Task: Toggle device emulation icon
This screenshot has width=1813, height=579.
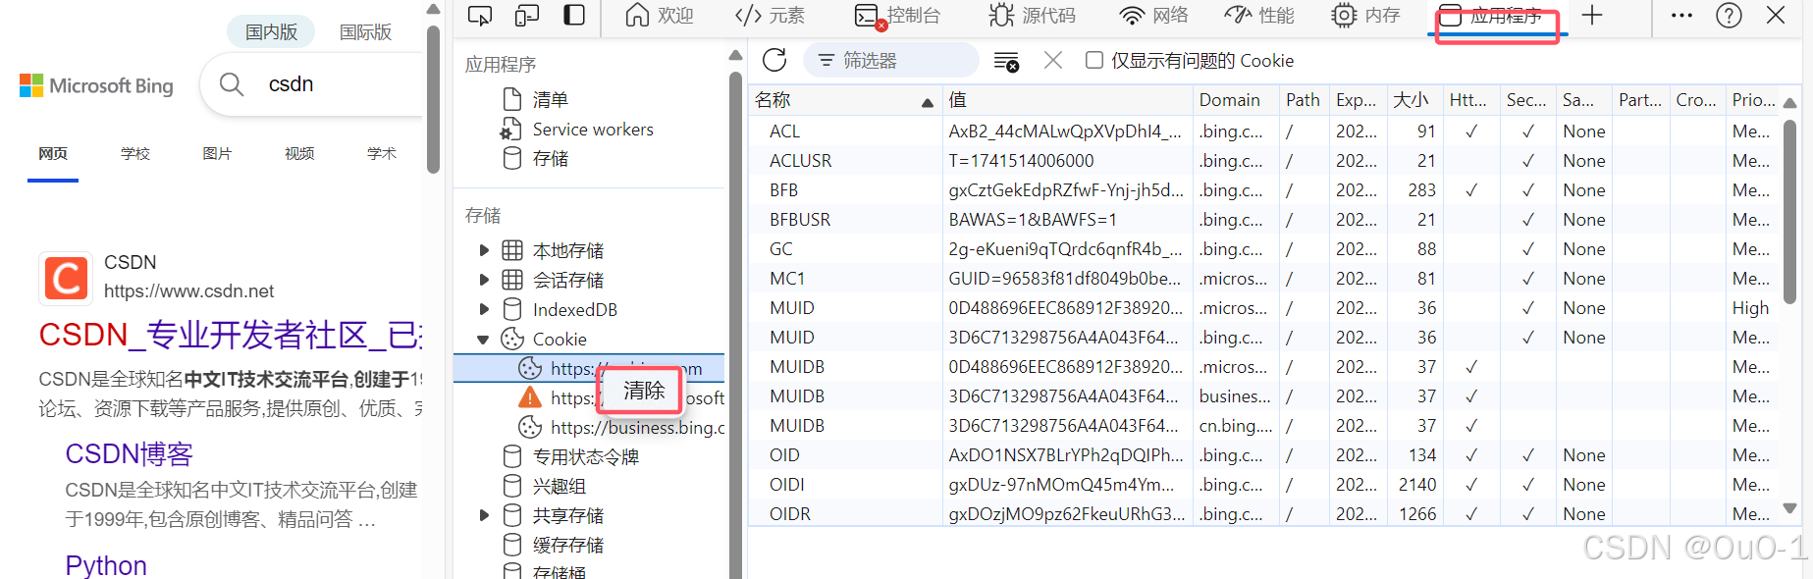Action: (x=527, y=16)
